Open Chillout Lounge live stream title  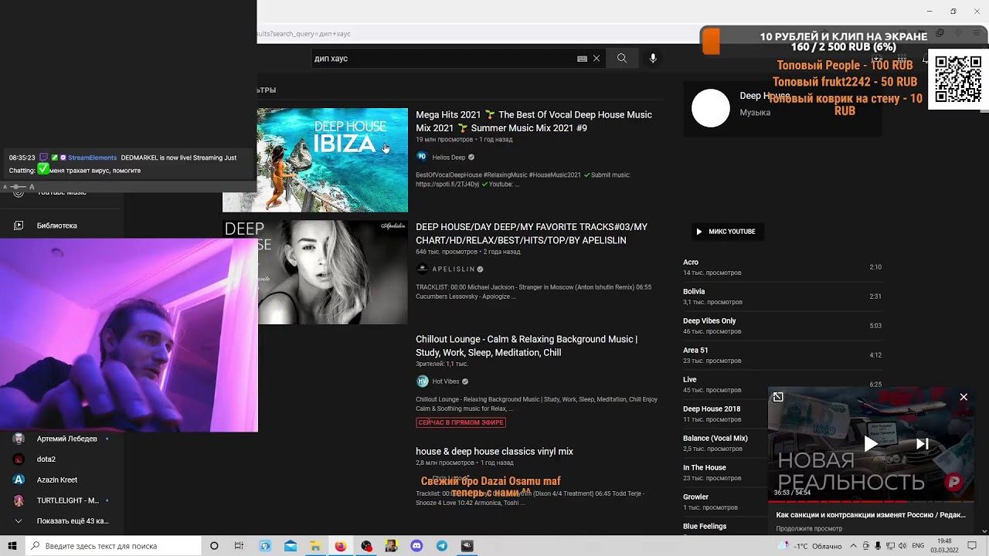527,346
